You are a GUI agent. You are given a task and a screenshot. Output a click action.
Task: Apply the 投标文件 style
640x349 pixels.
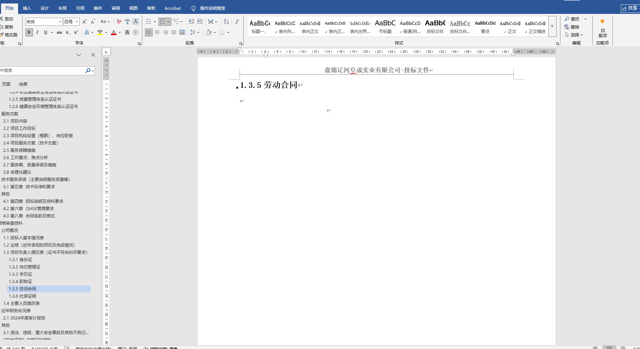[435, 26]
